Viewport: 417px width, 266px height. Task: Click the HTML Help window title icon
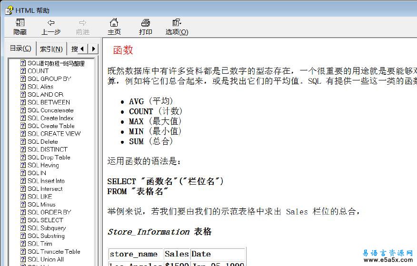(x=10, y=10)
